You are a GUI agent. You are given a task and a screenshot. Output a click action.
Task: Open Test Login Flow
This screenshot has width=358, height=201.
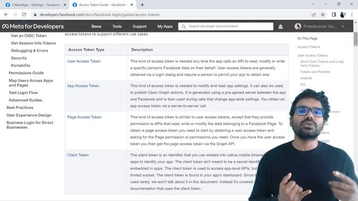[x=23, y=93]
